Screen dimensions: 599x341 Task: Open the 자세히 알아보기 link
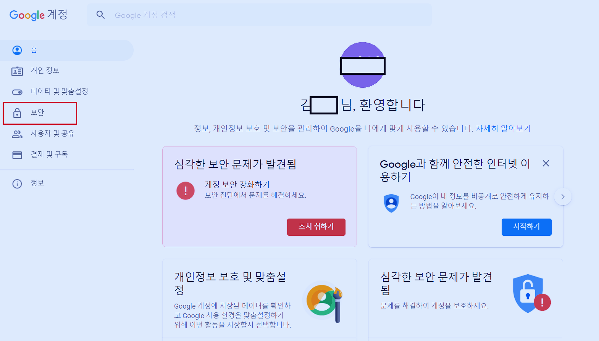pyautogui.click(x=503, y=129)
